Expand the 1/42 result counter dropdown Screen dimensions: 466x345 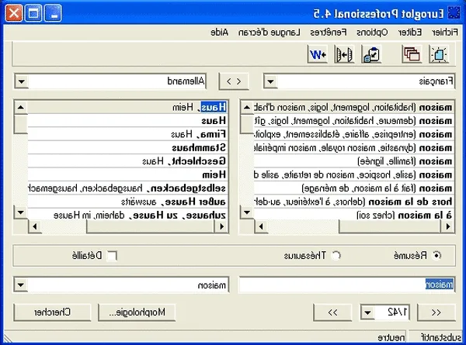367,312
